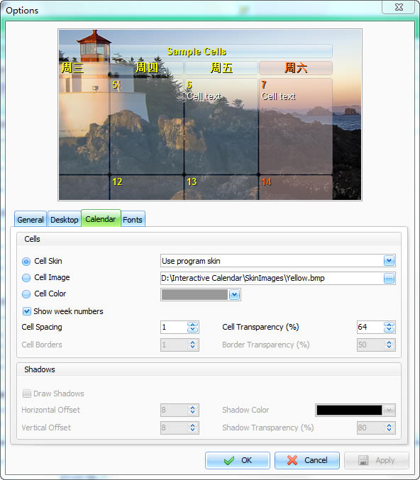Click the Shadows group header

pos(209,369)
